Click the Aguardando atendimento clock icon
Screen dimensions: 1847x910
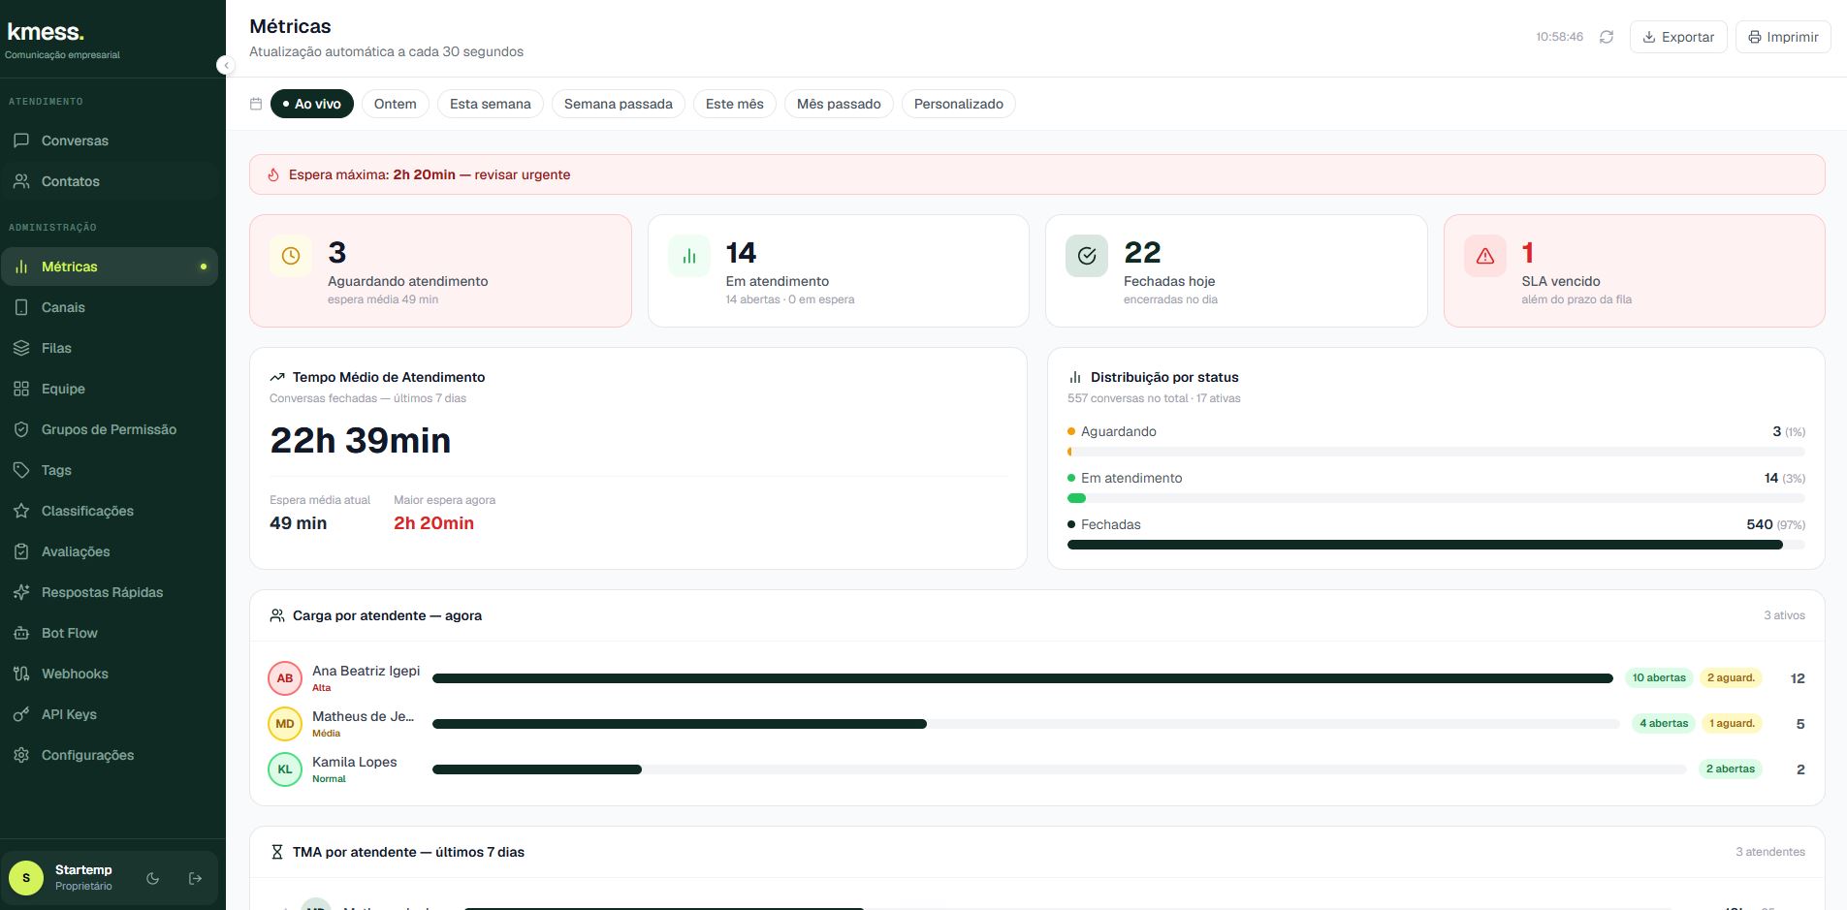point(291,256)
